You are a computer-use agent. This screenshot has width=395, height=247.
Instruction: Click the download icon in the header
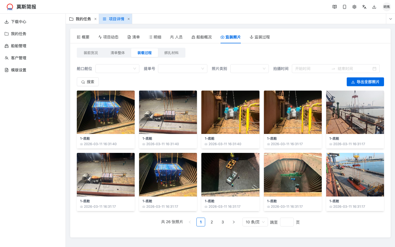(374, 7)
